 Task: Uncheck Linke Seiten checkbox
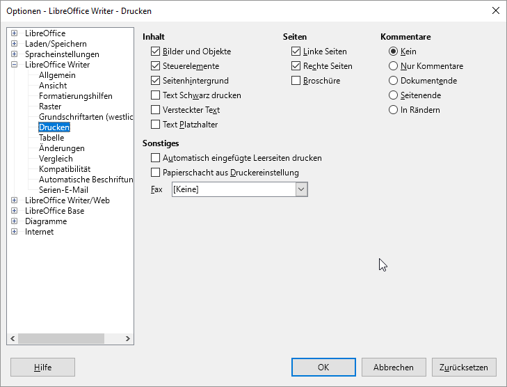[296, 51]
